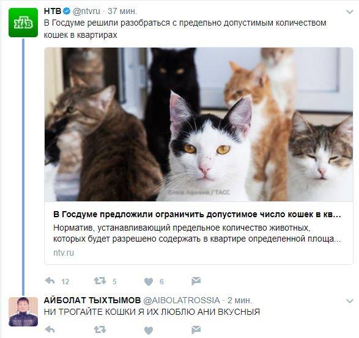Screen dimensions: 359x338
Task: Retweet АЙБОЛАТ ТЫХТЫМОВ's reply
Action: click(x=100, y=329)
